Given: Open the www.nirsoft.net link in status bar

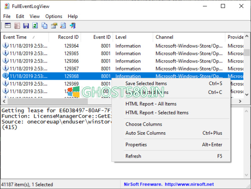Looking at the screenshot, I should (189, 184).
